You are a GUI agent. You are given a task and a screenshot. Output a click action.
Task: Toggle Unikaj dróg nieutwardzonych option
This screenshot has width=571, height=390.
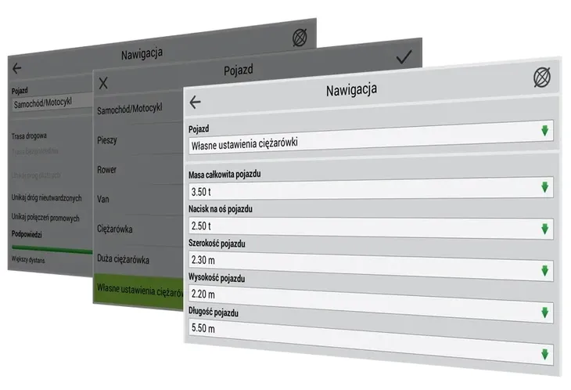coord(47,198)
